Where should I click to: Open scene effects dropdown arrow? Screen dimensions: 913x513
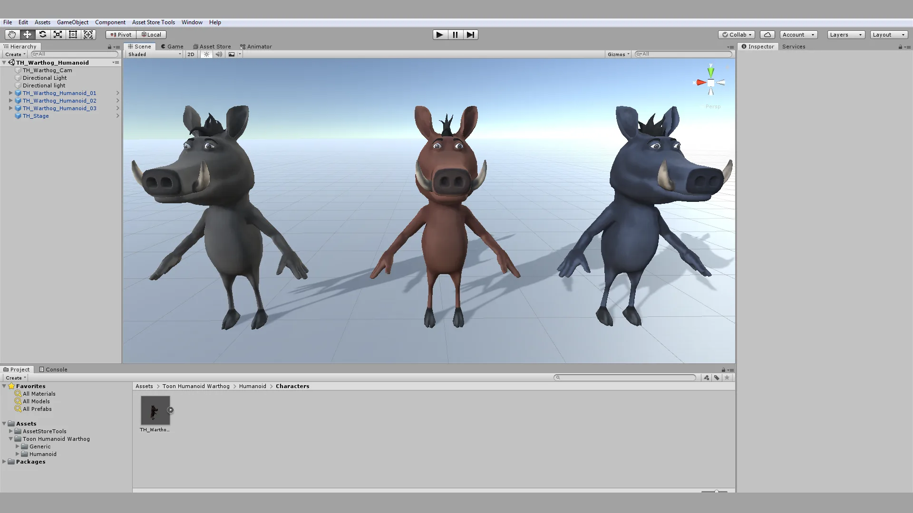pyautogui.click(x=240, y=54)
